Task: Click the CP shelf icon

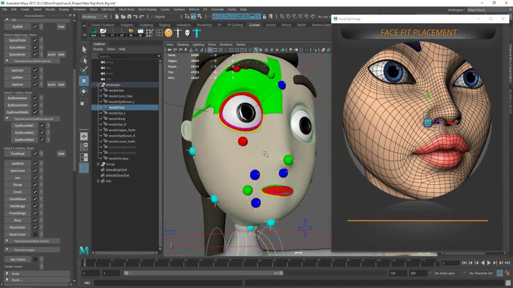Action: tap(122, 33)
